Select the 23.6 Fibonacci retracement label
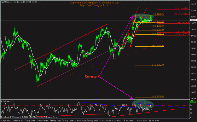The width and height of the screenshot is (197, 122). click(158, 22)
